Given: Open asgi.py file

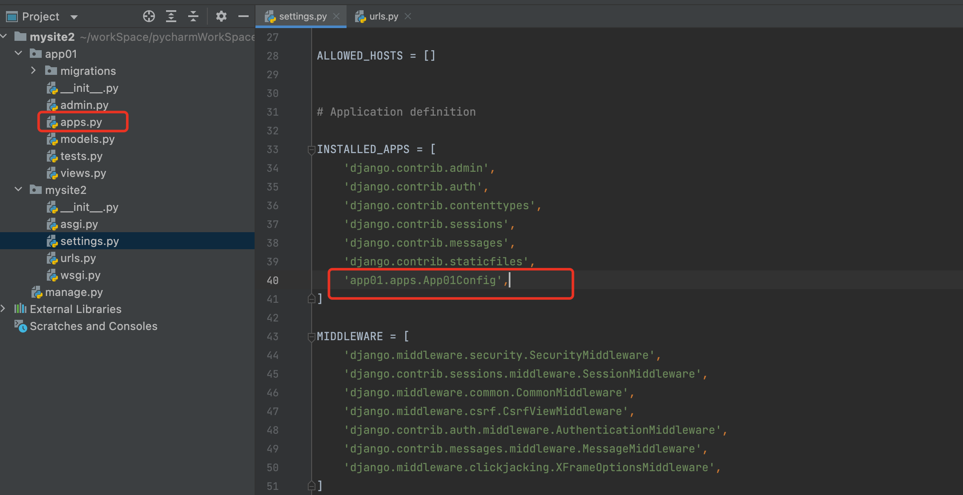Looking at the screenshot, I should (x=79, y=224).
